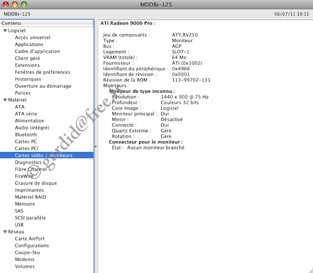Select Volumes under Réseau
Viewport: 313px width, 273px height.
click(x=24, y=266)
